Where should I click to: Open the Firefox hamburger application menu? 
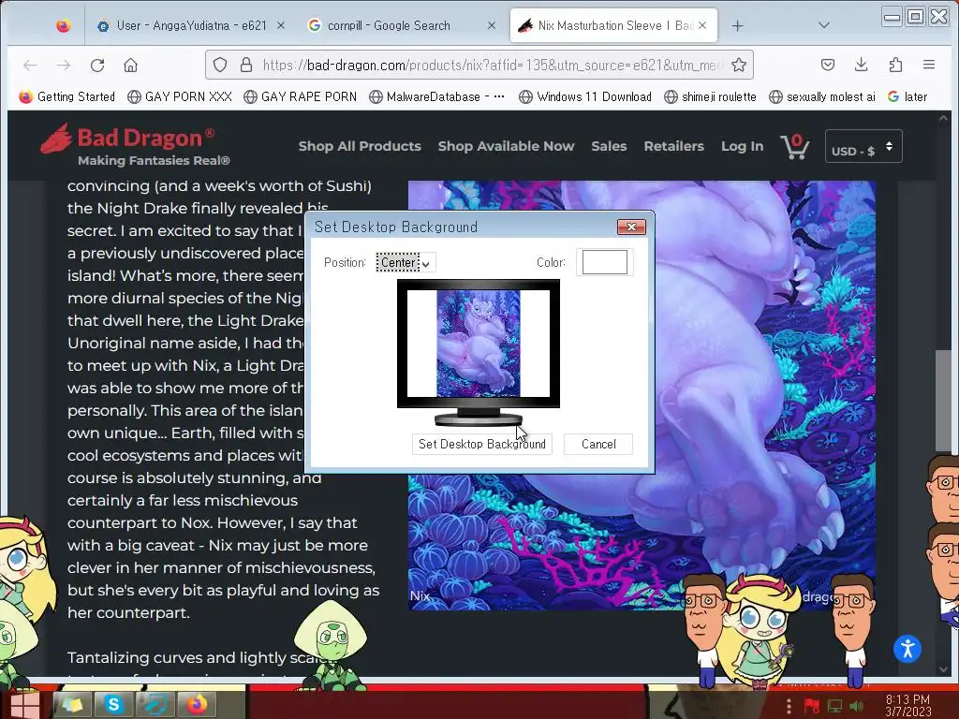[x=929, y=65]
